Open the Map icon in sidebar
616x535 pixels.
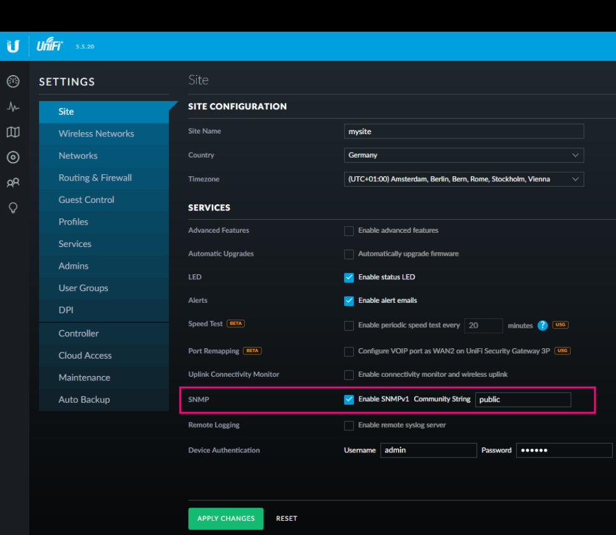pos(13,132)
